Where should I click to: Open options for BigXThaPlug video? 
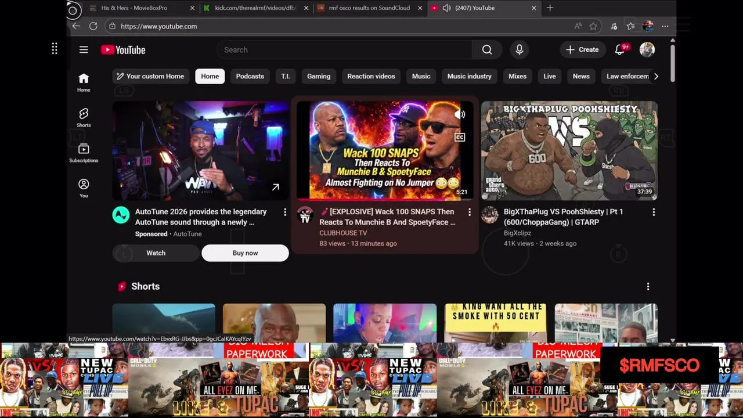[x=654, y=212]
